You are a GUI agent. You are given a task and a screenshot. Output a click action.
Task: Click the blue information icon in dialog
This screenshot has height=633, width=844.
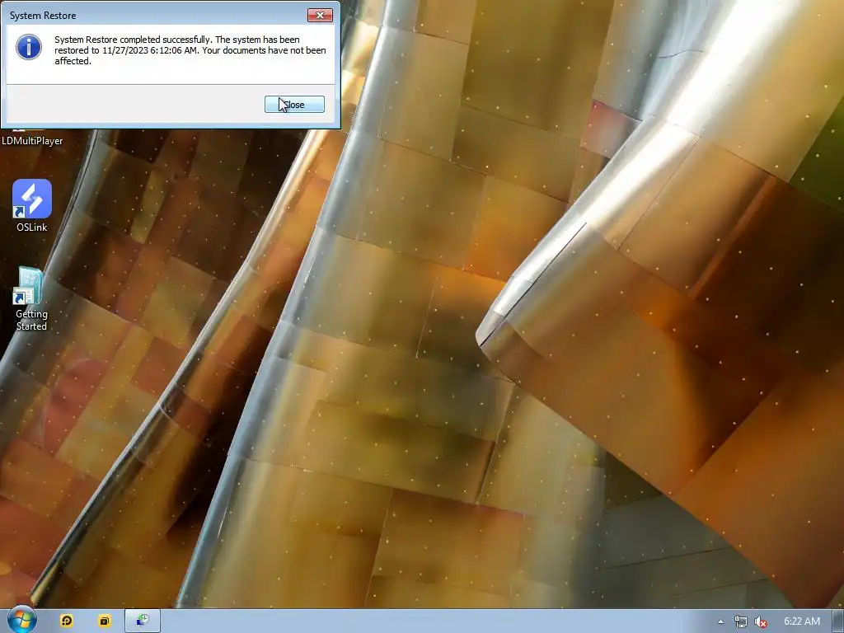[29, 47]
